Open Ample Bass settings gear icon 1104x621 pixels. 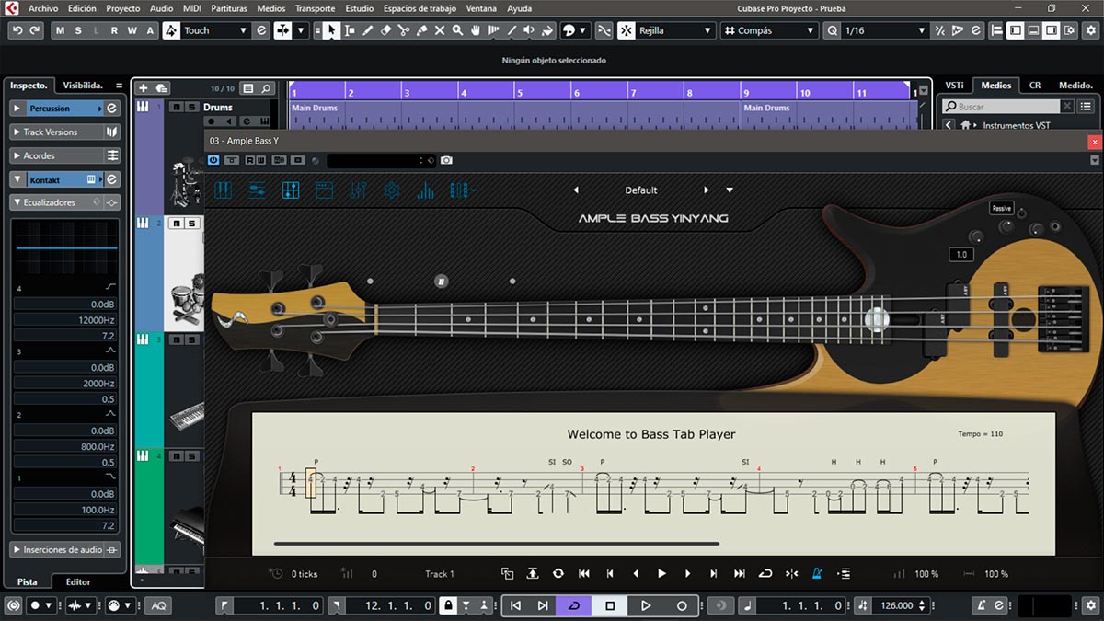tap(392, 190)
